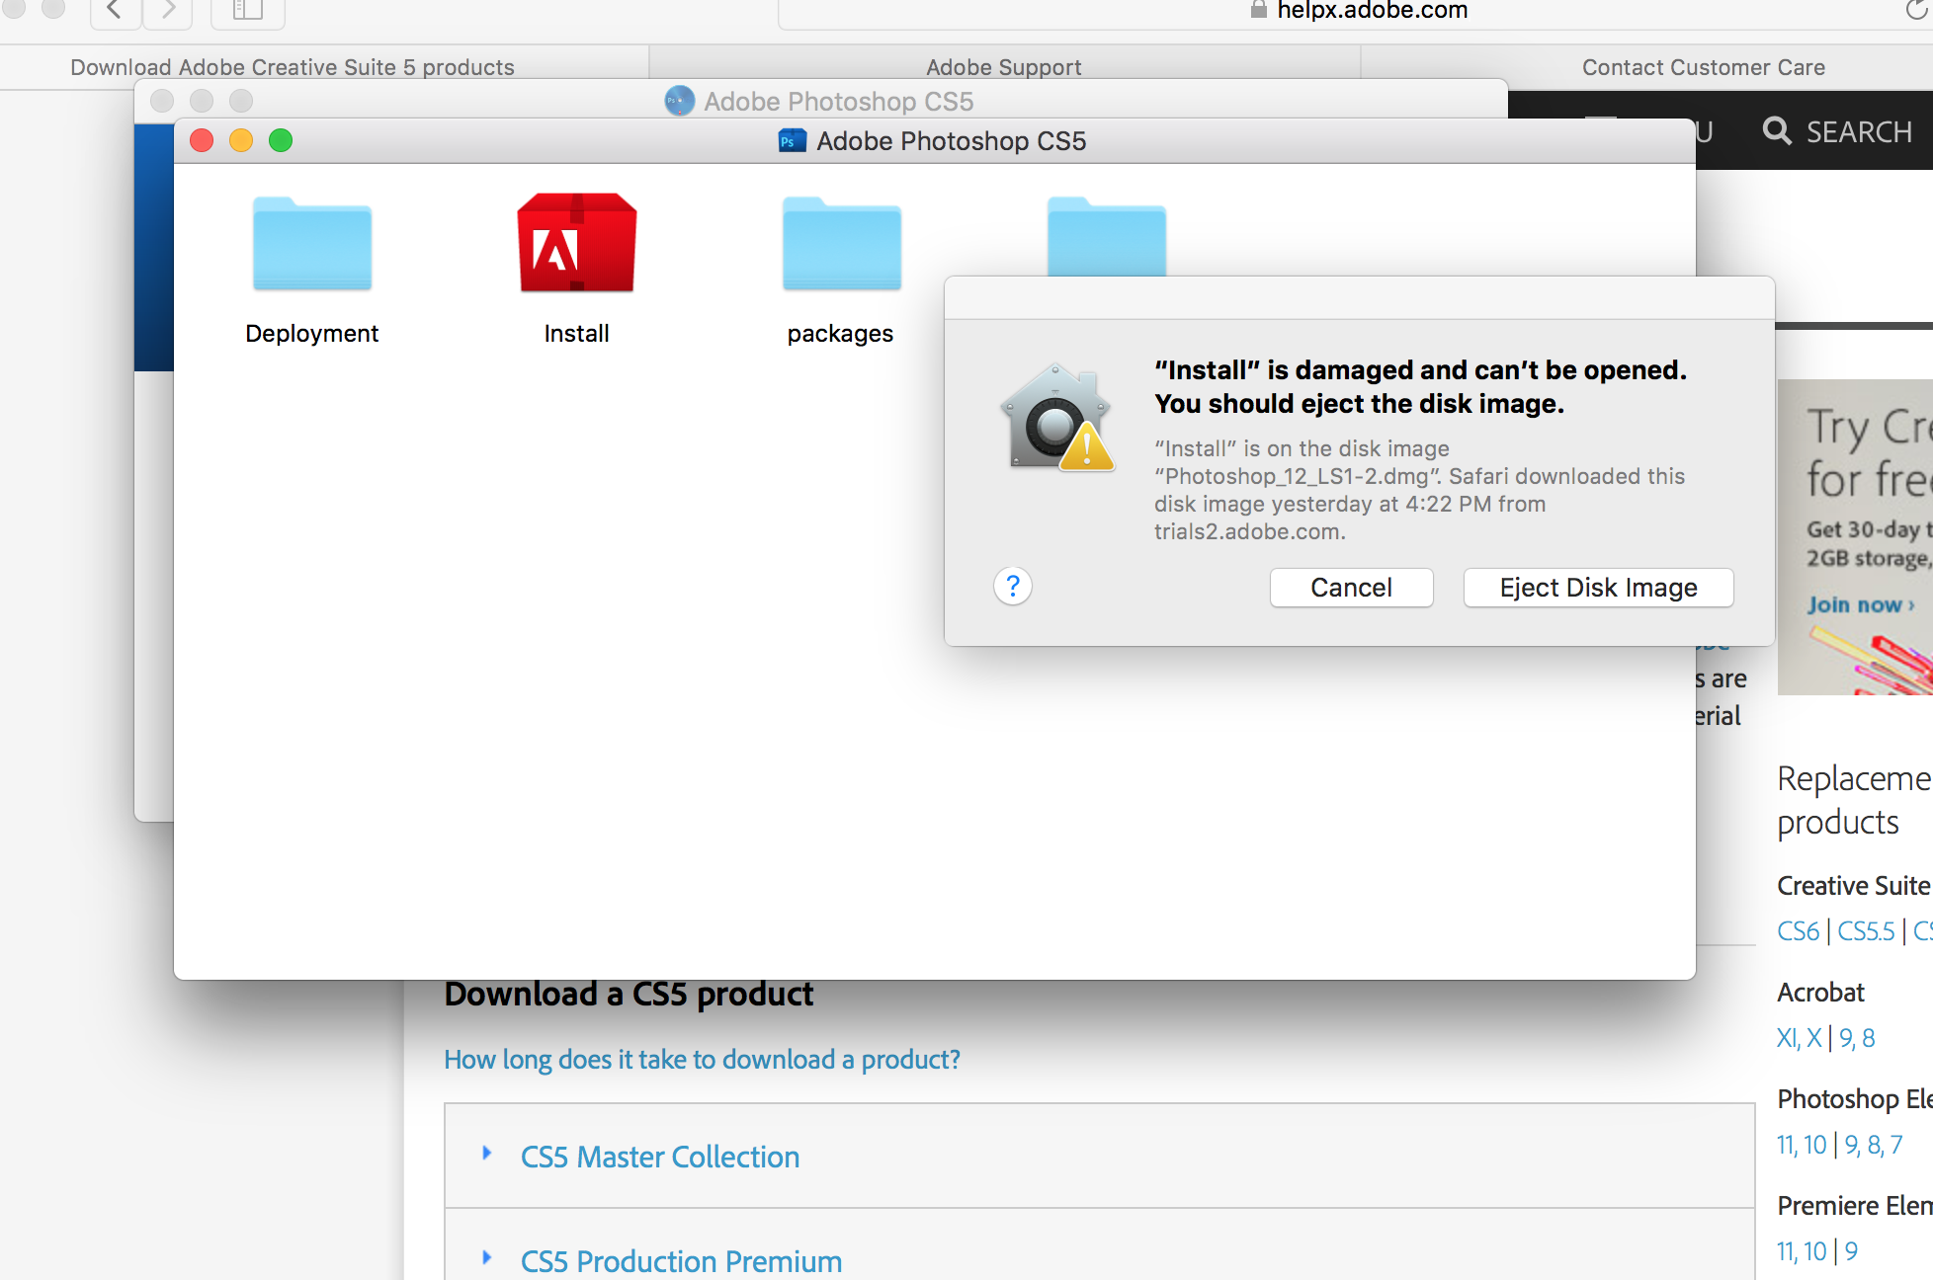Reload the helpx.adobe.com page
1933x1280 pixels.
click(1916, 11)
